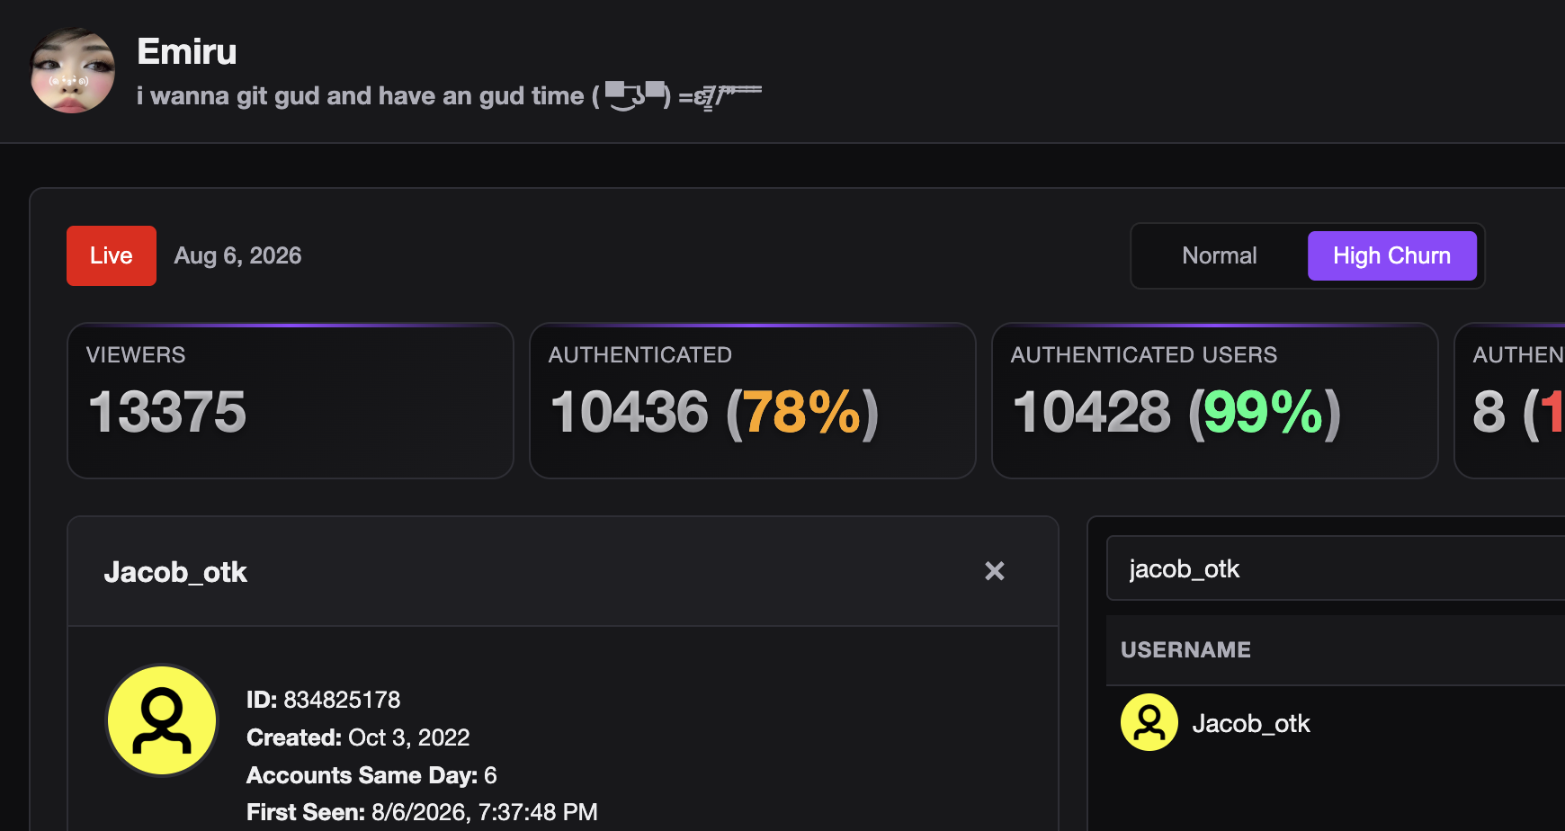Click the Authenticated Users 10428 card
Image resolution: width=1565 pixels, height=831 pixels.
click(1215, 401)
